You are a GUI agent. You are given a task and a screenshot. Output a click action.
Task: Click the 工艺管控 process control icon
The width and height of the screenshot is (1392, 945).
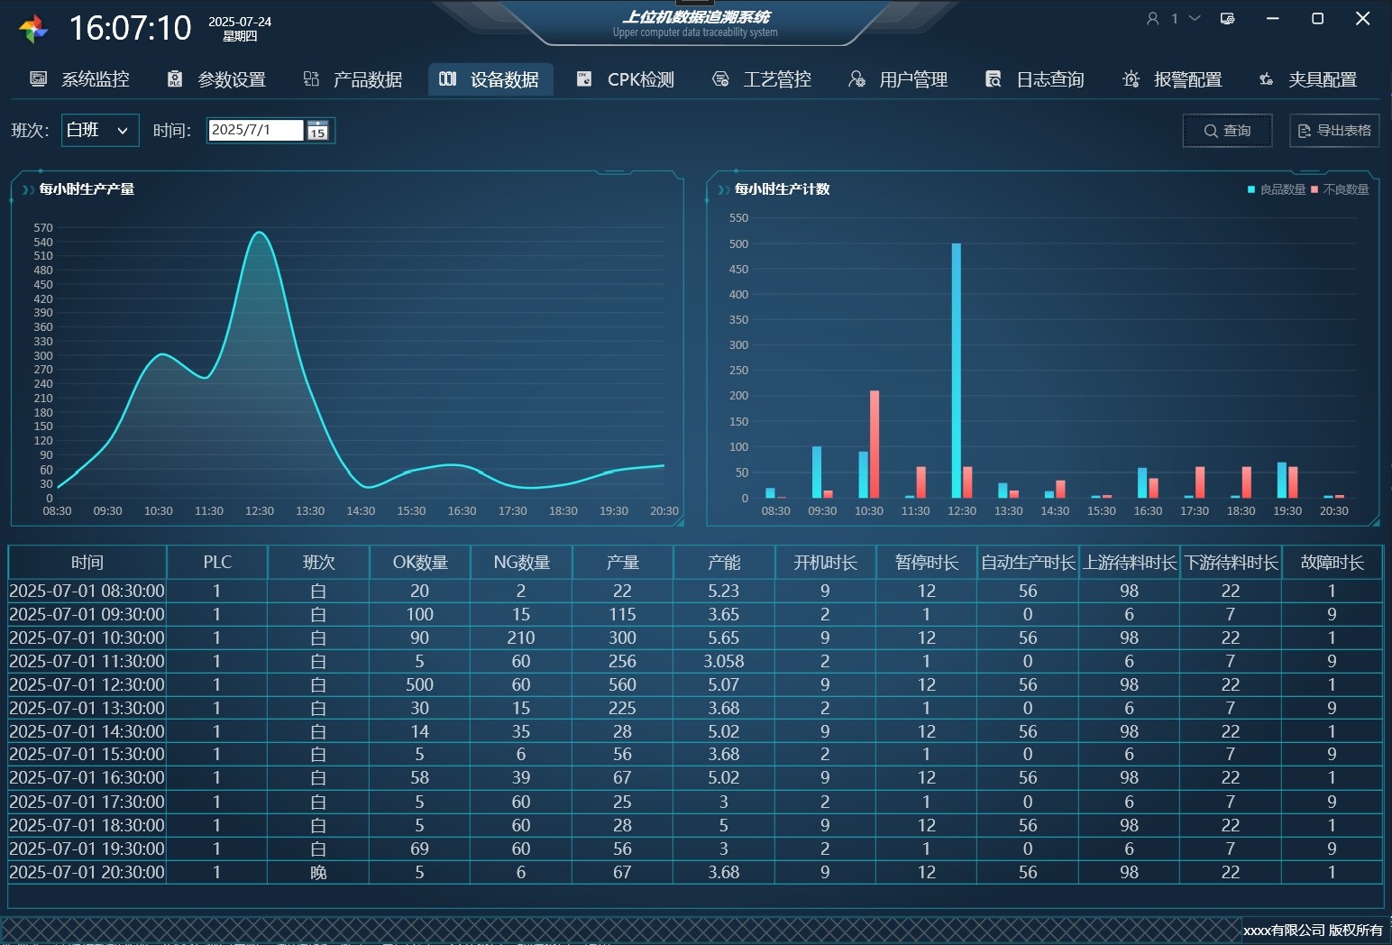[720, 79]
